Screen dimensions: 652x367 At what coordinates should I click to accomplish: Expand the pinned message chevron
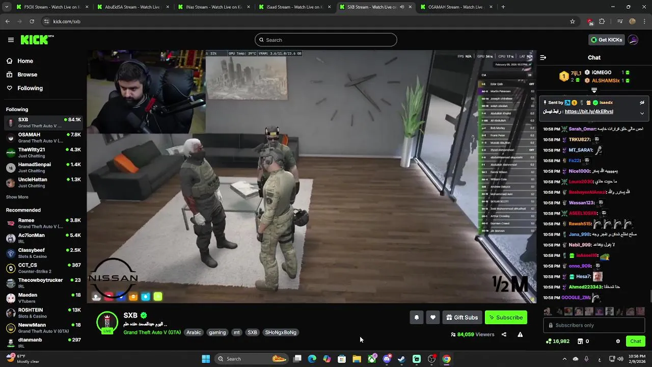point(642,113)
